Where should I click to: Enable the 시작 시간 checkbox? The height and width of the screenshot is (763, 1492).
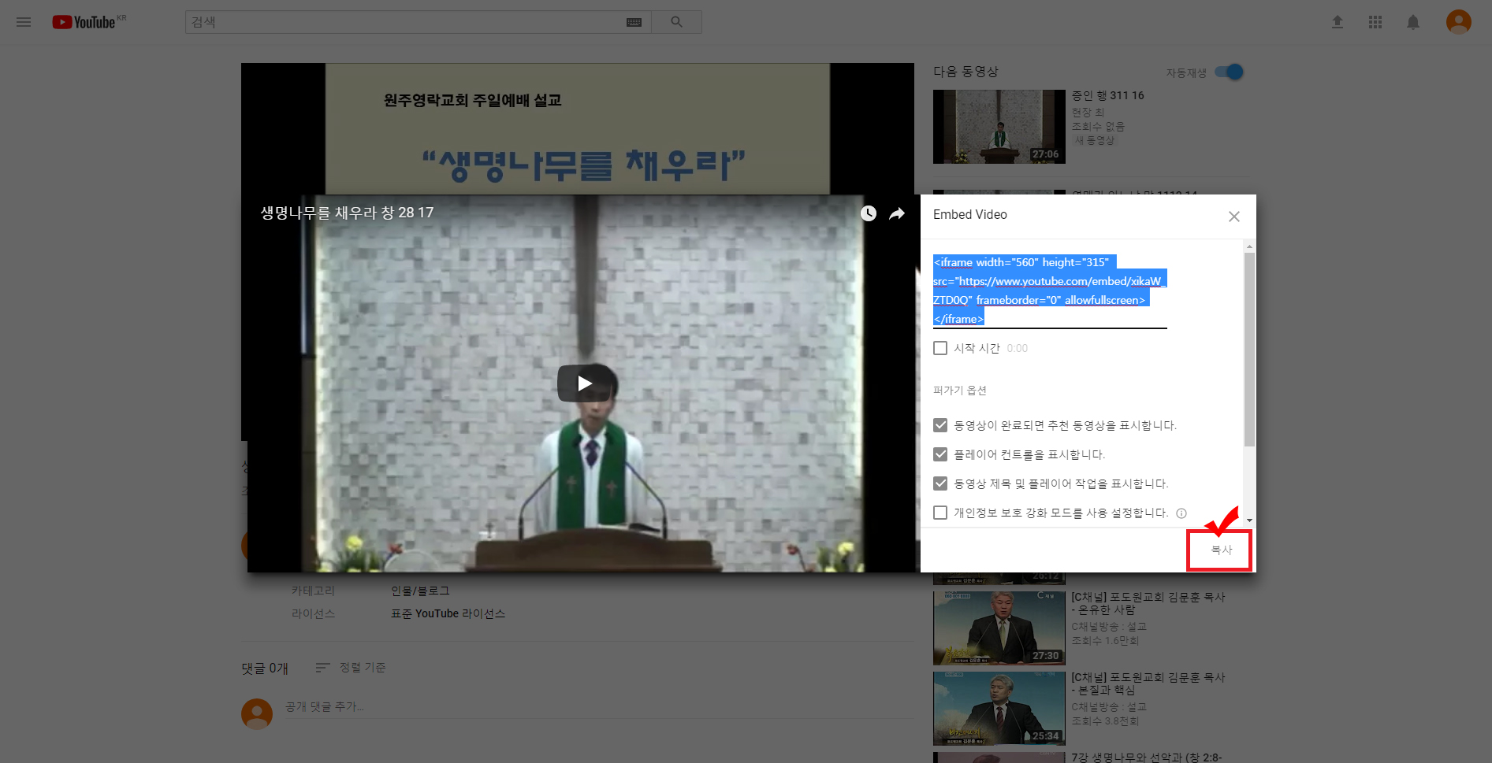pos(940,348)
